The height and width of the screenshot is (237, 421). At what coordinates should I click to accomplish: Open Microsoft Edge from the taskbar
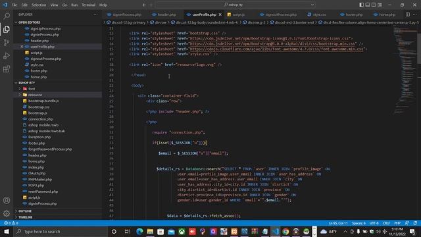[139, 231]
